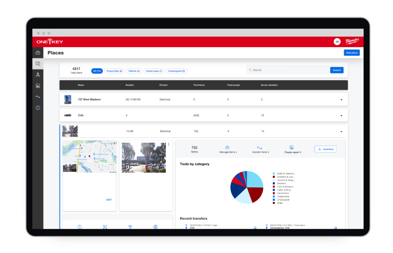Viewport: 393px width, 253px height.
Task: Expand the 727 West Madison row
Action: click(x=341, y=100)
